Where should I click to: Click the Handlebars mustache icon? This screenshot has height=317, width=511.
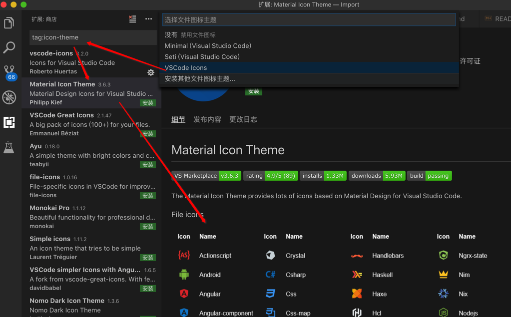coord(357,256)
